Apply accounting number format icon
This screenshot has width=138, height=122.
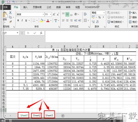(93, 17)
